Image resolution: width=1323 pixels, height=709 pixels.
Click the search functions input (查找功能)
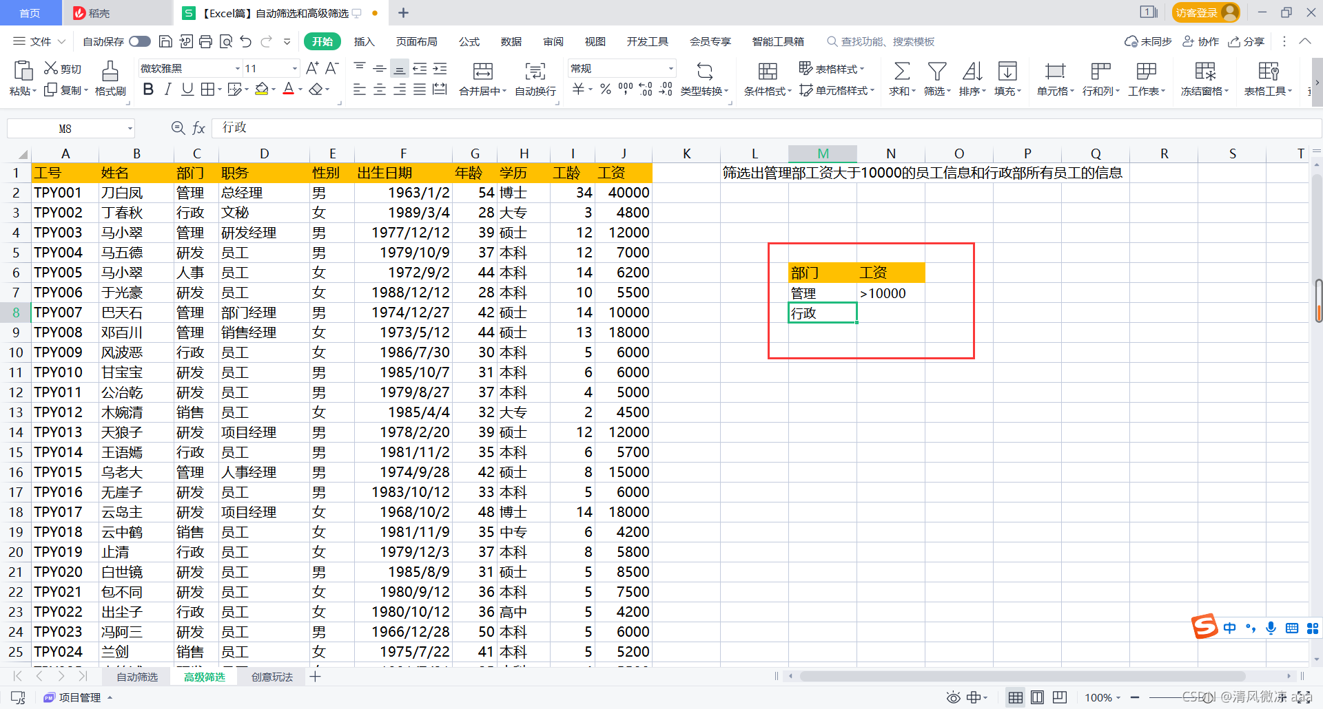882,41
